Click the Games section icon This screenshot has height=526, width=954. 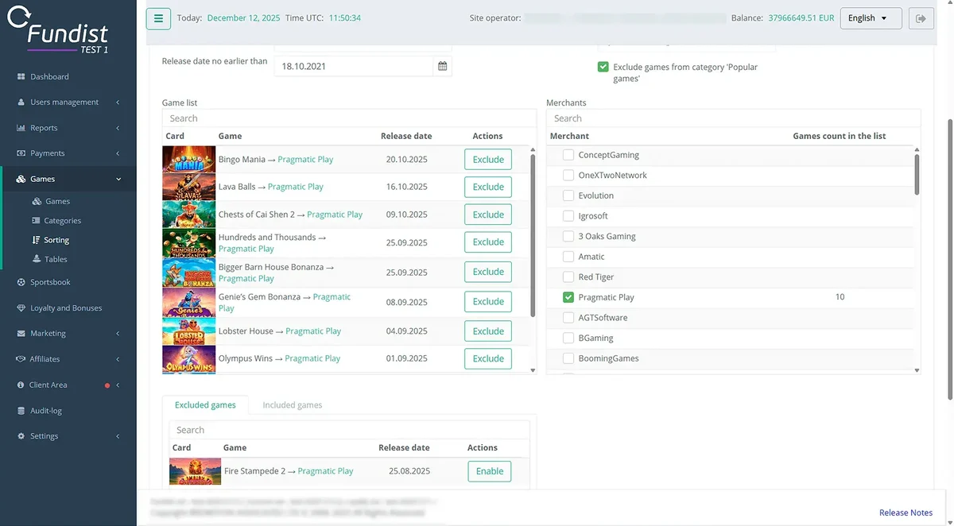(x=21, y=180)
